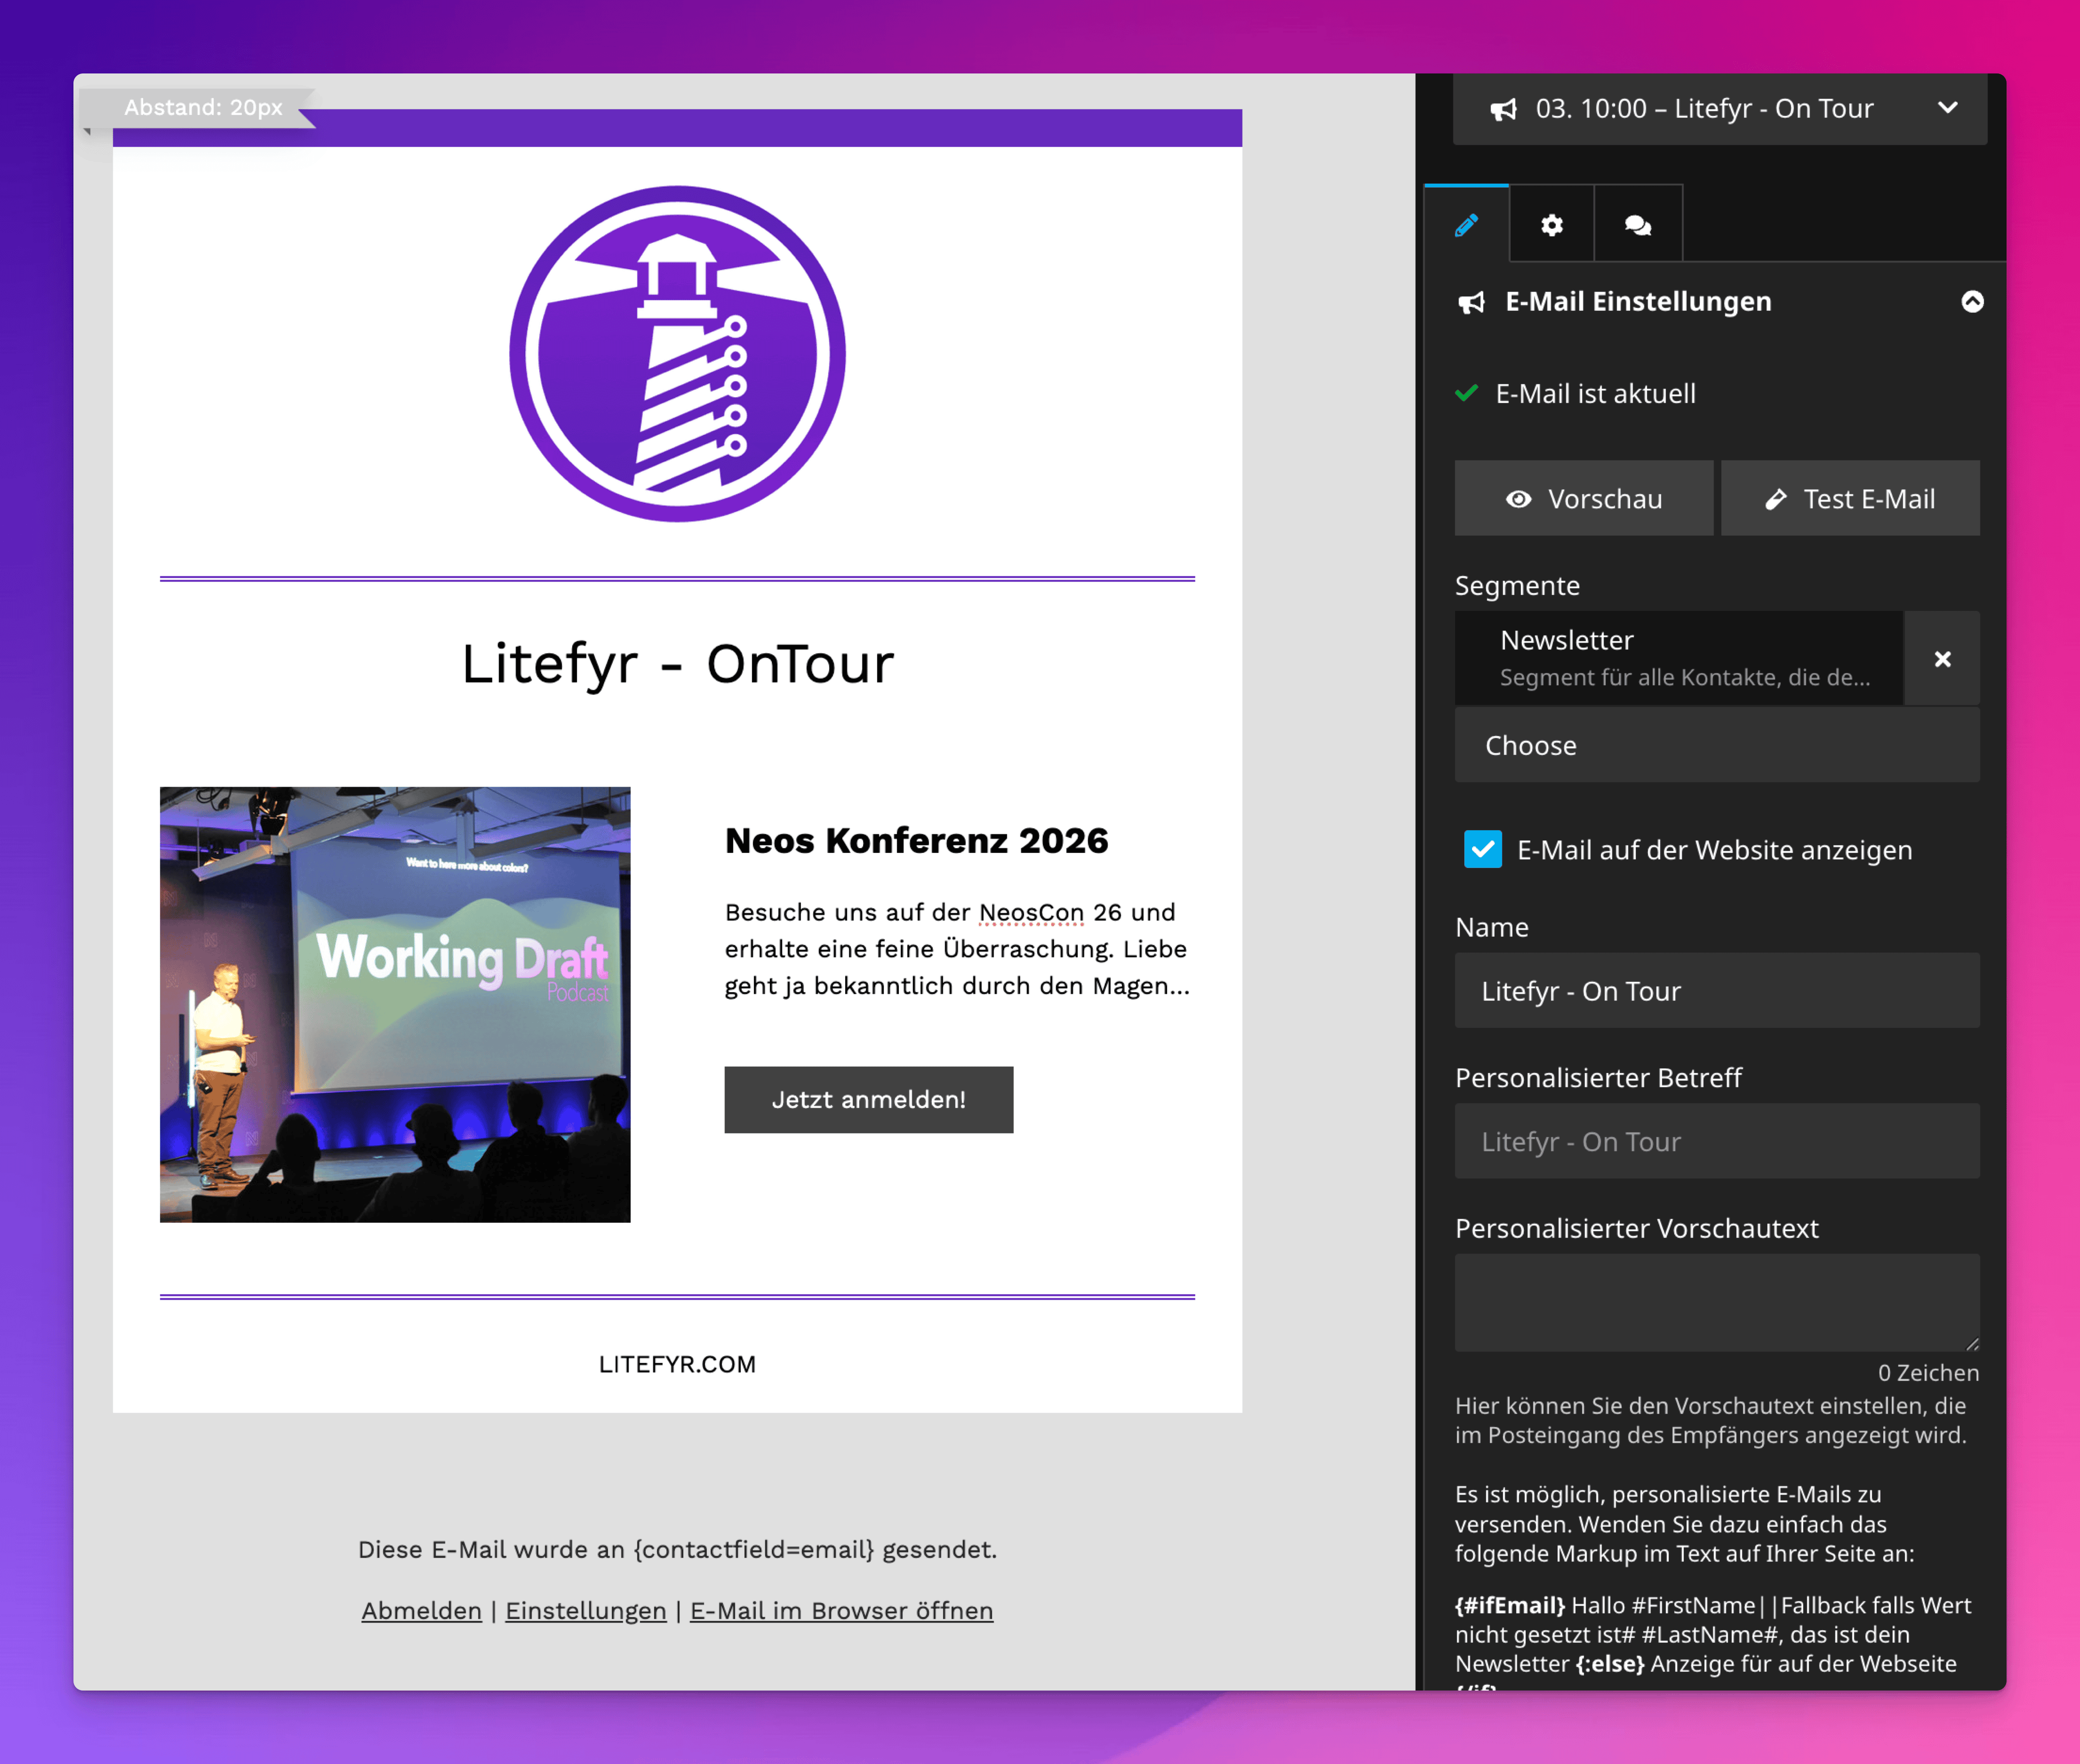The image size is (2080, 1764).
Task: Open the gear settings tab
Action: coord(1551,225)
